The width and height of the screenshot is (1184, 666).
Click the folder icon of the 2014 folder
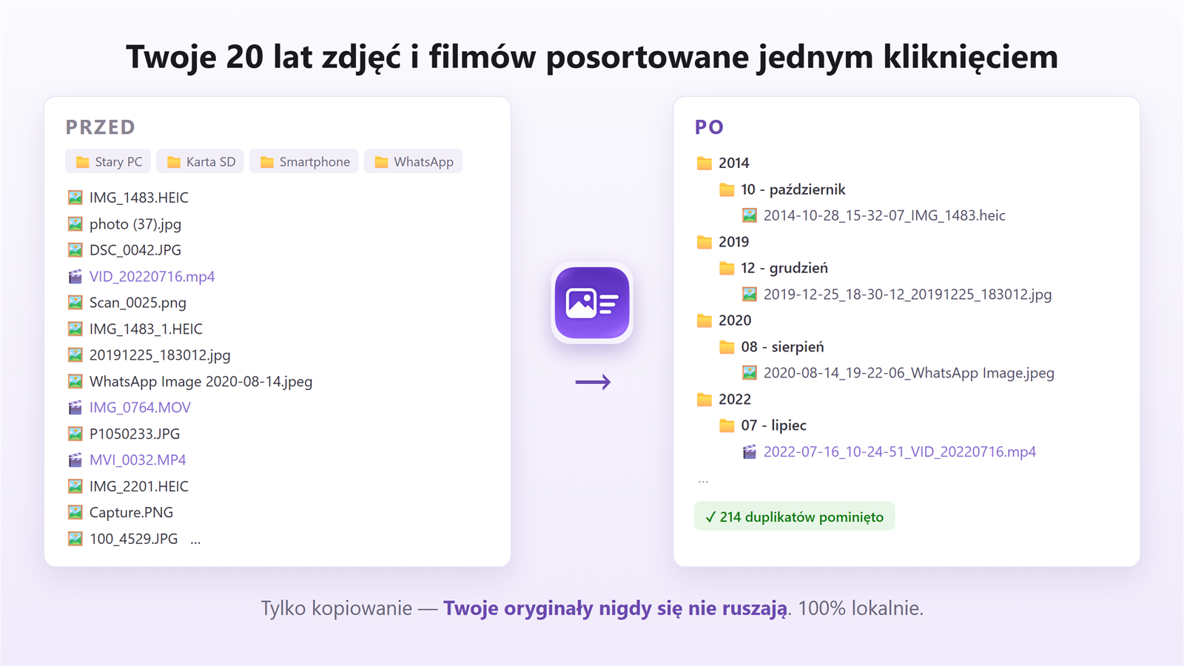(704, 163)
